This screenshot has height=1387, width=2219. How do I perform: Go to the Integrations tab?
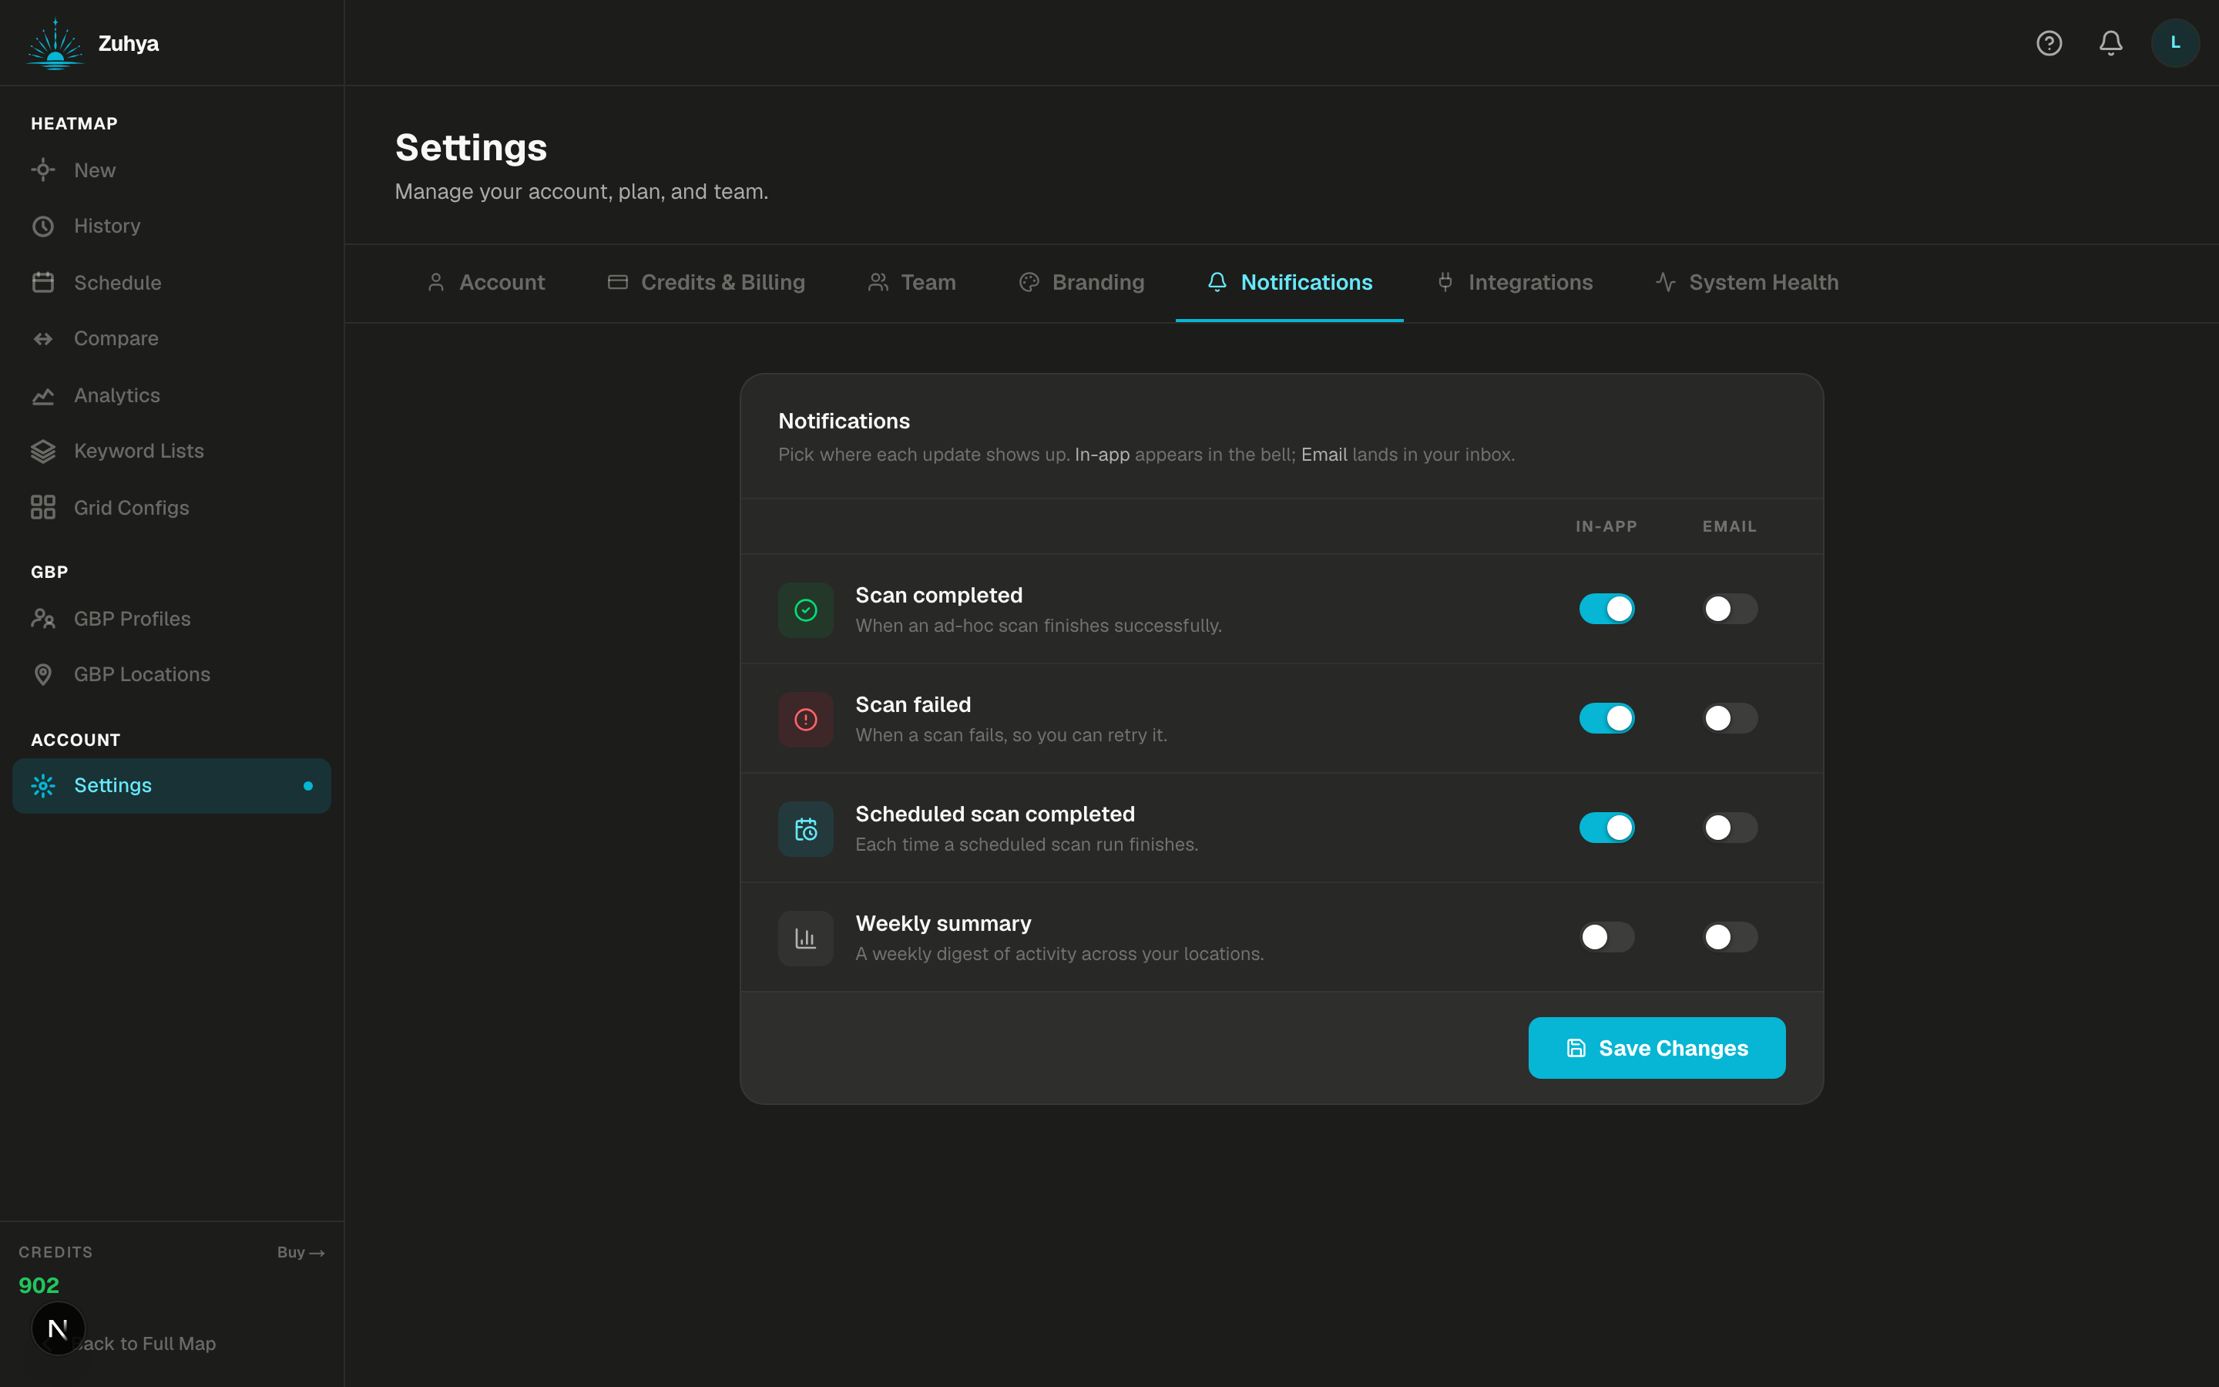(x=1514, y=283)
